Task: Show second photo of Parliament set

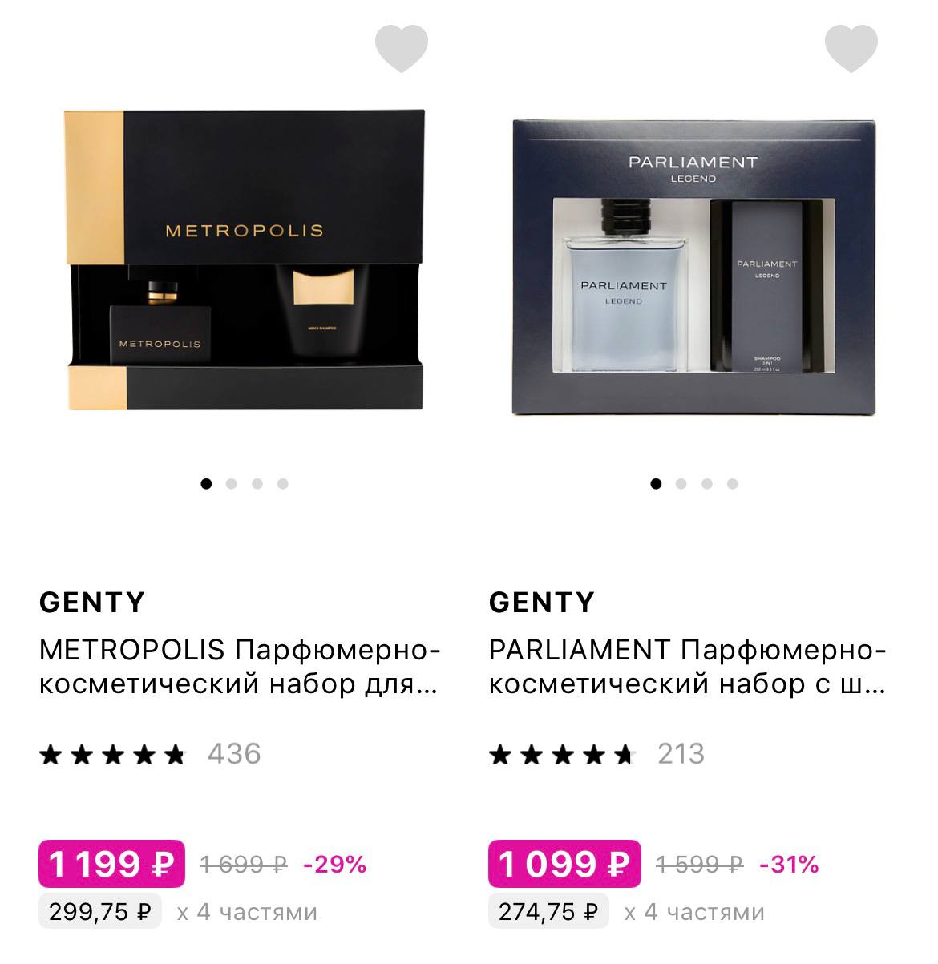Action: 681,483
